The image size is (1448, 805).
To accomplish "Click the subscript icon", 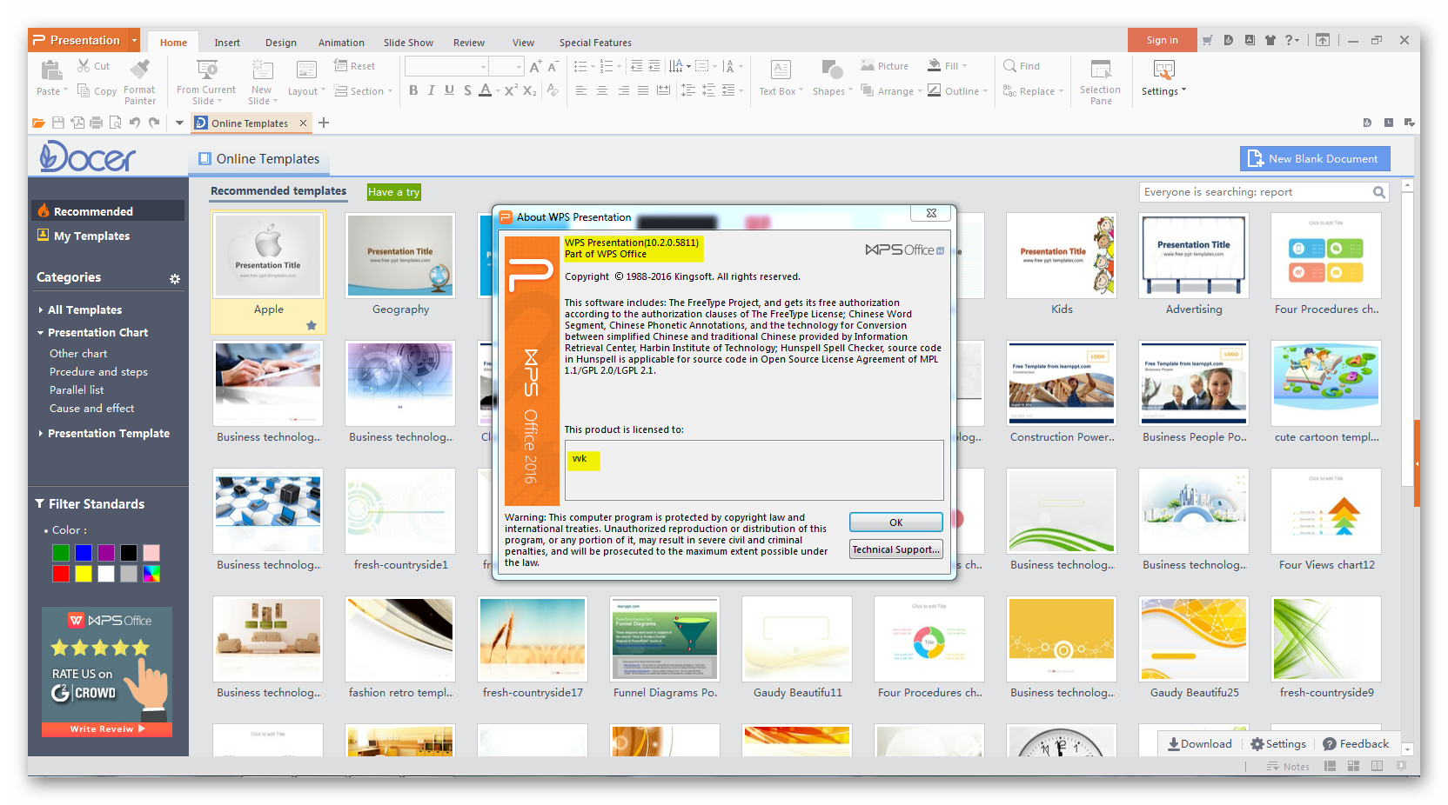I will (529, 90).
